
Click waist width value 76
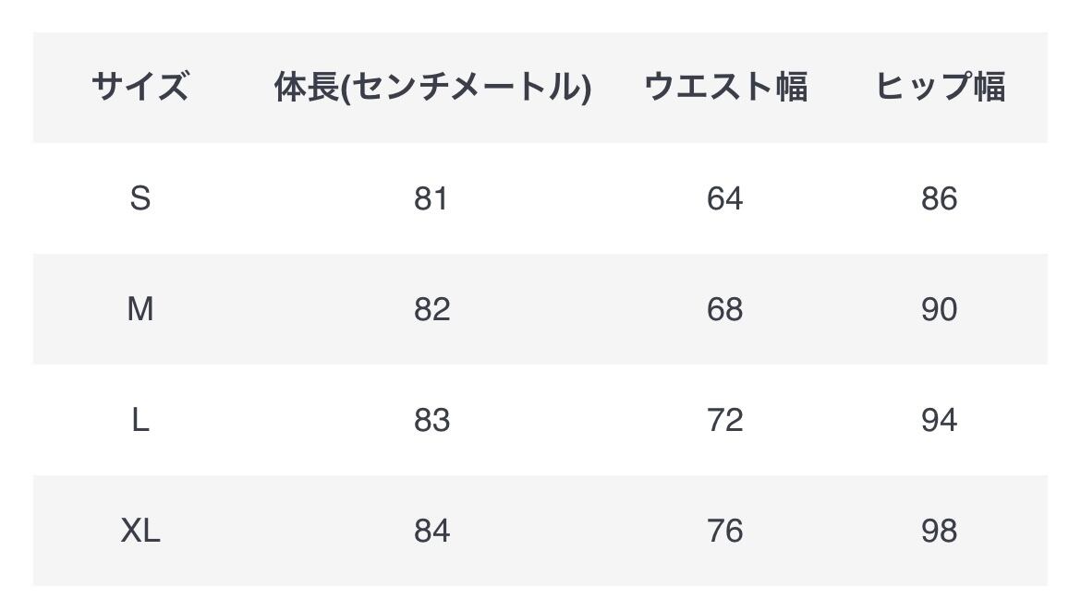click(724, 531)
